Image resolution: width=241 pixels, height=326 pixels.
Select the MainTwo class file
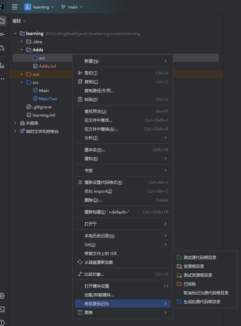[x=48, y=99]
